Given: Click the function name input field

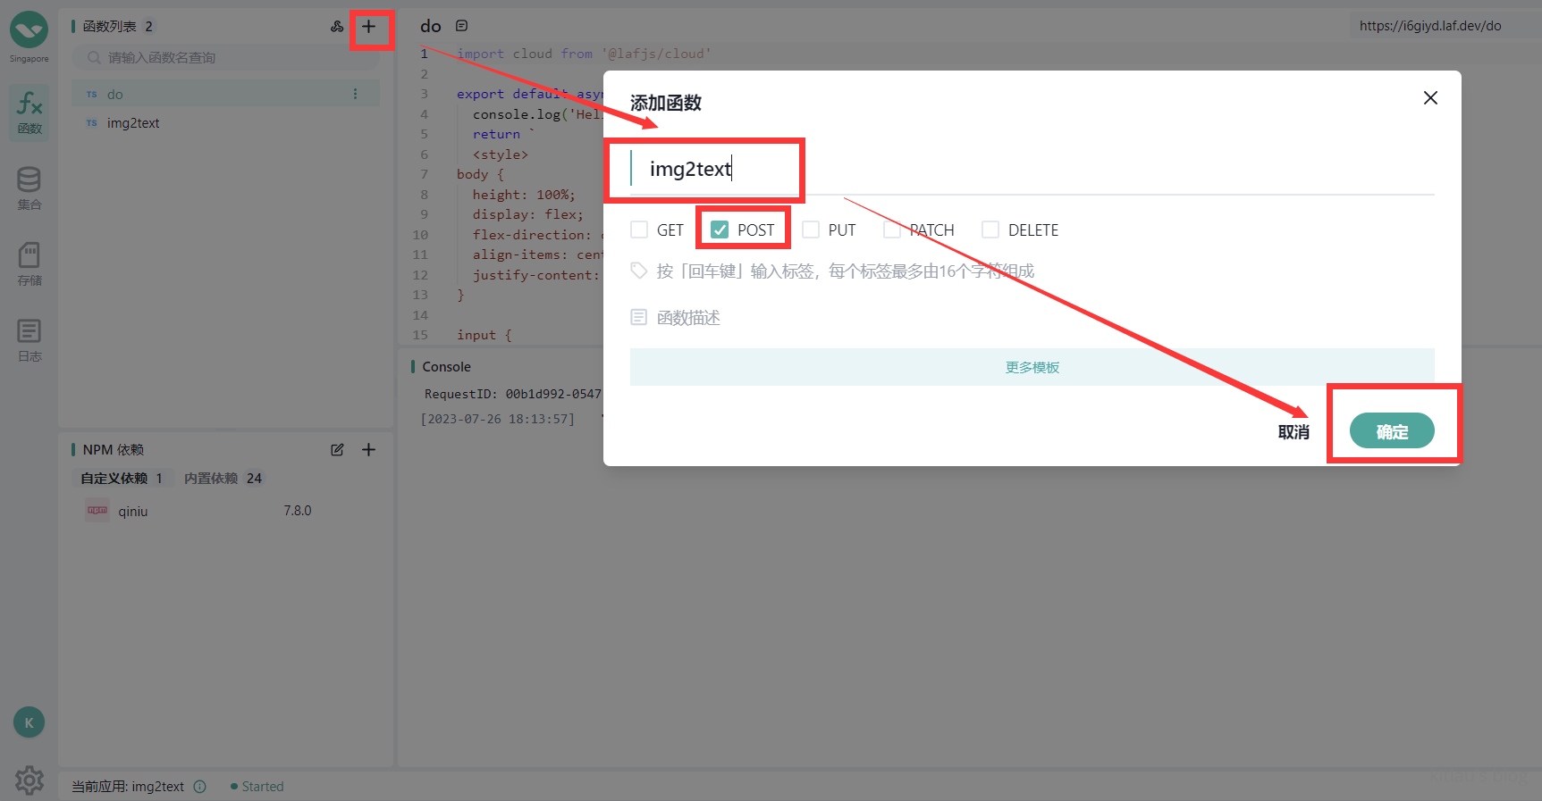Looking at the screenshot, I should click(1028, 170).
